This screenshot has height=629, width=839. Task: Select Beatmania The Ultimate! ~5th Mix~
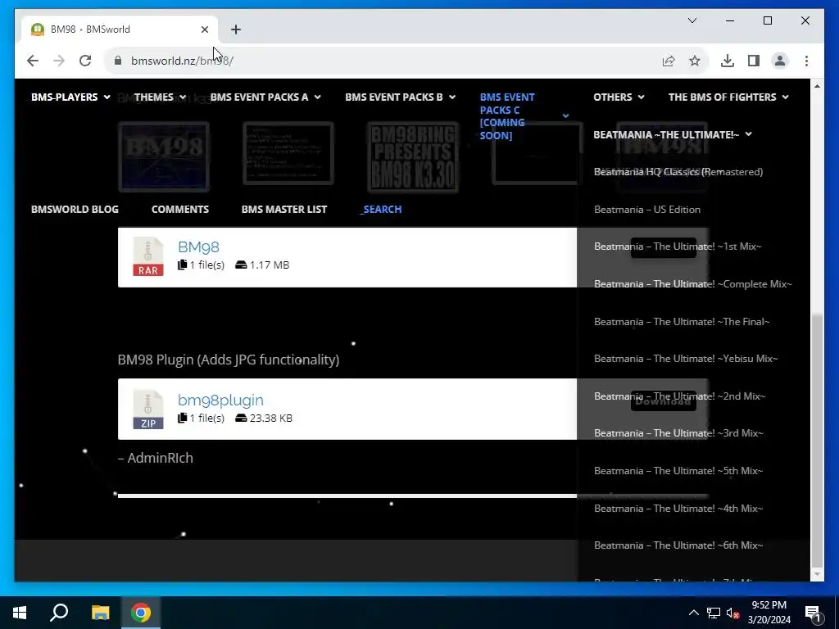pyautogui.click(x=678, y=471)
